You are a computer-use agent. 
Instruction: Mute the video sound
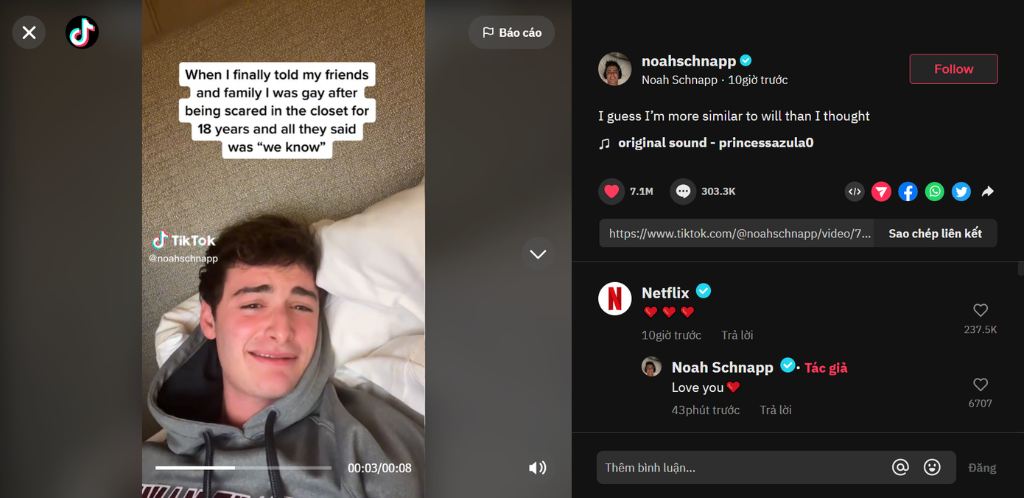(538, 468)
